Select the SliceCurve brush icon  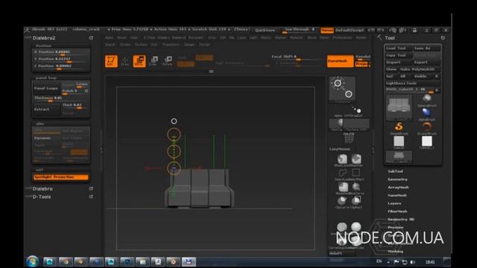point(356,188)
